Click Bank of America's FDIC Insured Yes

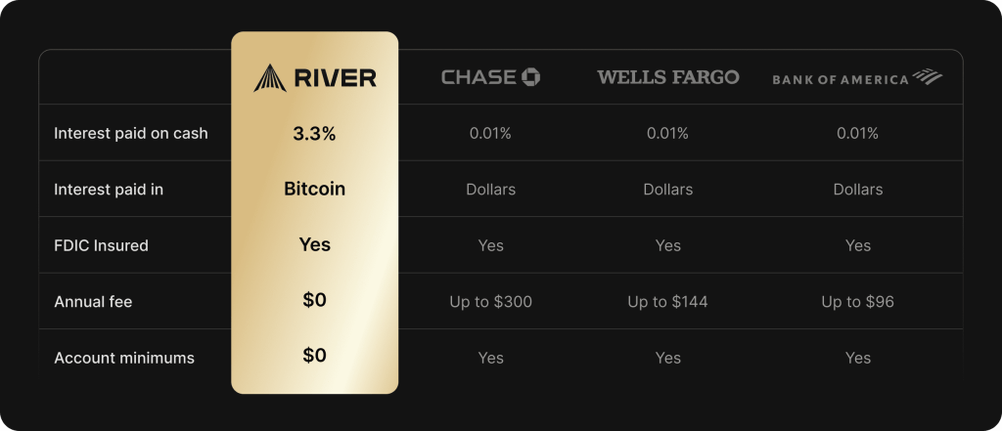[x=858, y=245]
